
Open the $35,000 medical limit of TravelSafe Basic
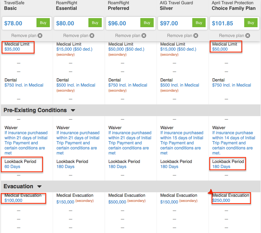[12, 49]
